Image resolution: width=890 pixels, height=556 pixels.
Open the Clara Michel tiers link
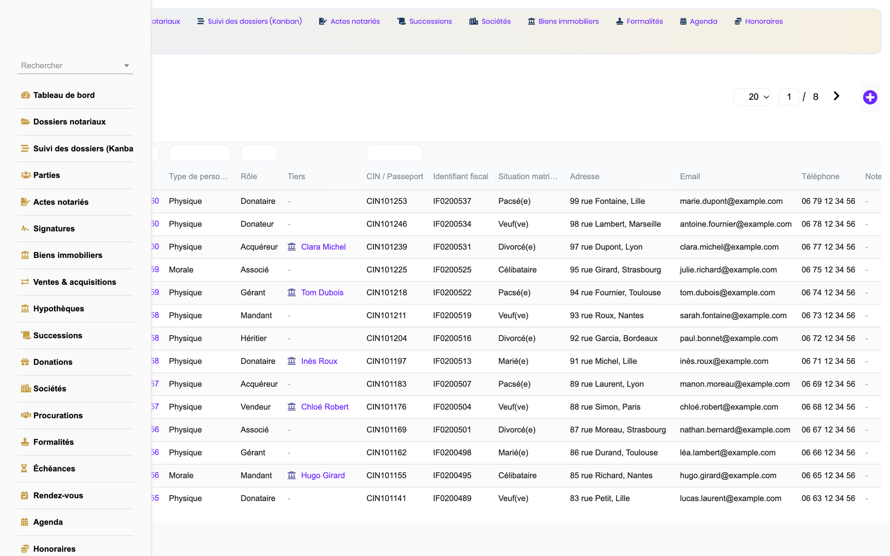(323, 247)
